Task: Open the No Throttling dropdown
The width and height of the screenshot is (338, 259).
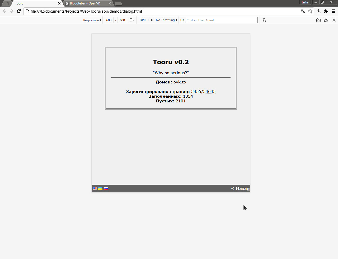Action: pyautogui.click(x=166, y=20)
